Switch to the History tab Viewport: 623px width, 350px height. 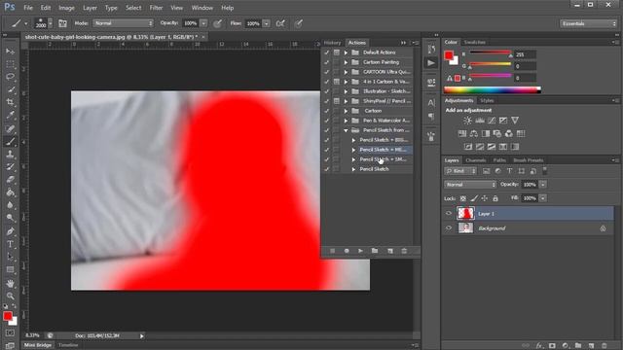coord(332,43)
